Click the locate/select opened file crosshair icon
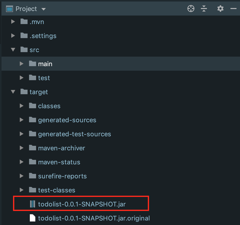Viewport: 240px width, 225px height. (191, 9)
